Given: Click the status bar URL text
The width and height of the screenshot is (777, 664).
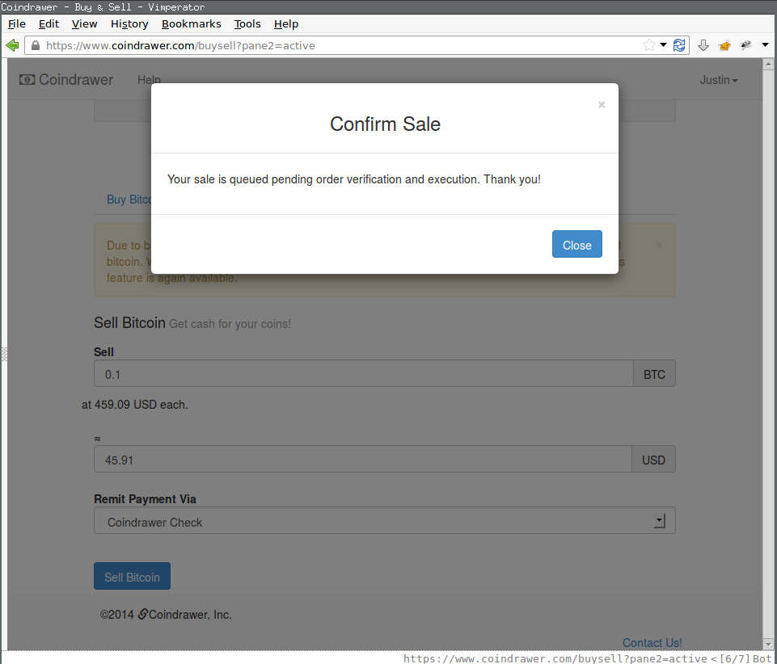Looking at the screenshot, I should [555, 658].
